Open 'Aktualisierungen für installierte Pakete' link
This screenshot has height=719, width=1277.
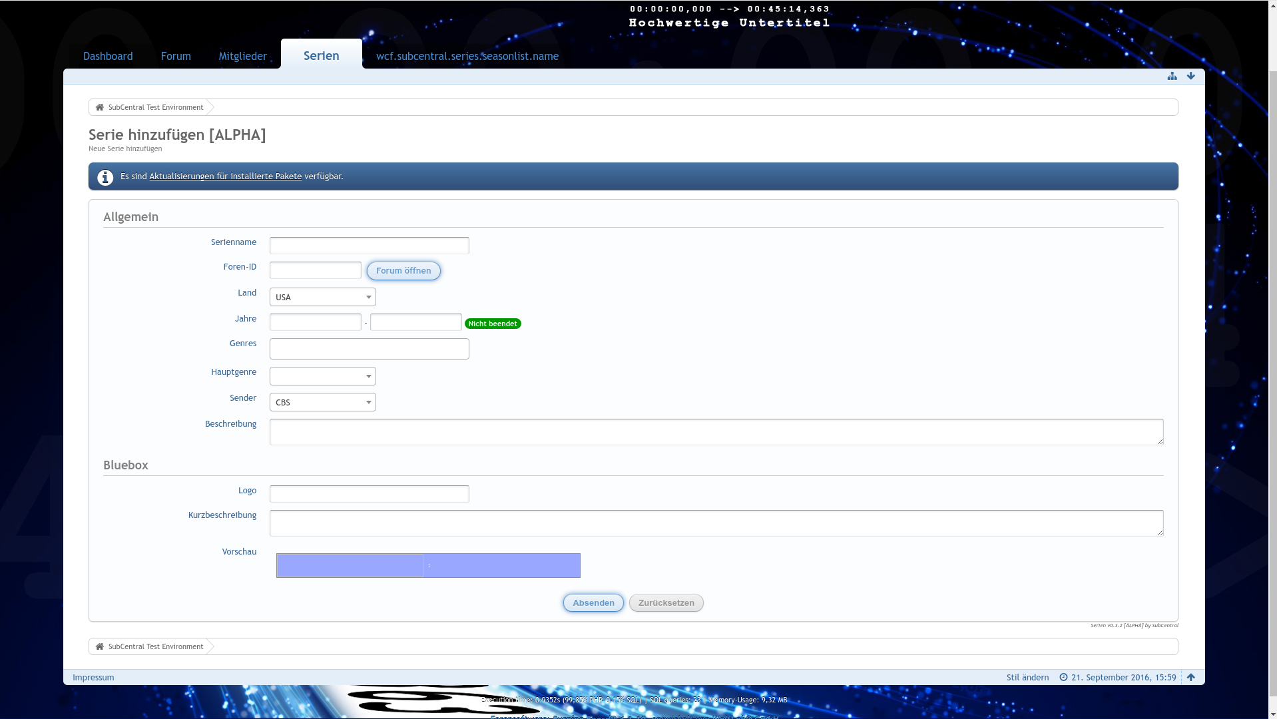pyautogui.click(x=225, y=176)
